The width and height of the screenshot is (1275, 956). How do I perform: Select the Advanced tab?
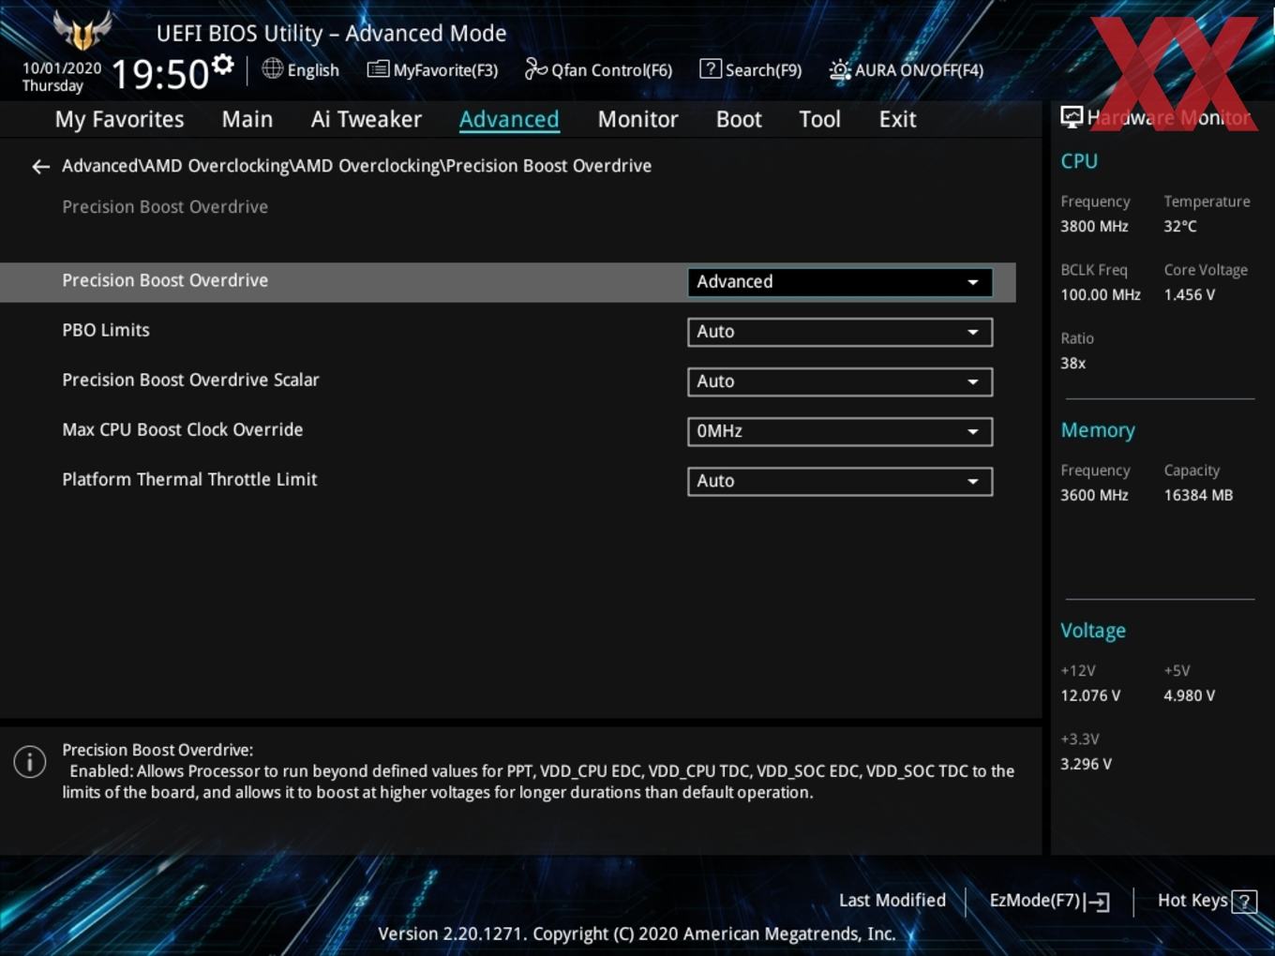509,119
